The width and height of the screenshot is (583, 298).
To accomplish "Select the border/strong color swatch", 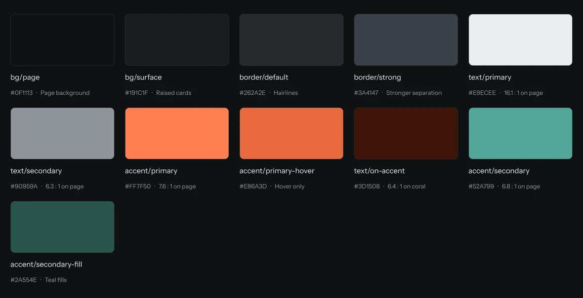I will pos(406,39).
